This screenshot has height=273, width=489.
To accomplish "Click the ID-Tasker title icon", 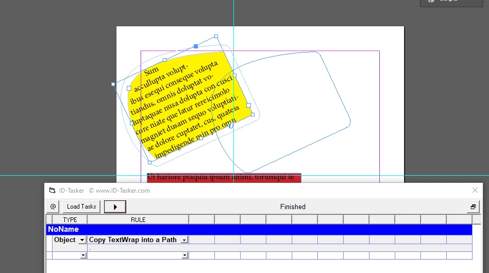I will [x=53, y=191].
